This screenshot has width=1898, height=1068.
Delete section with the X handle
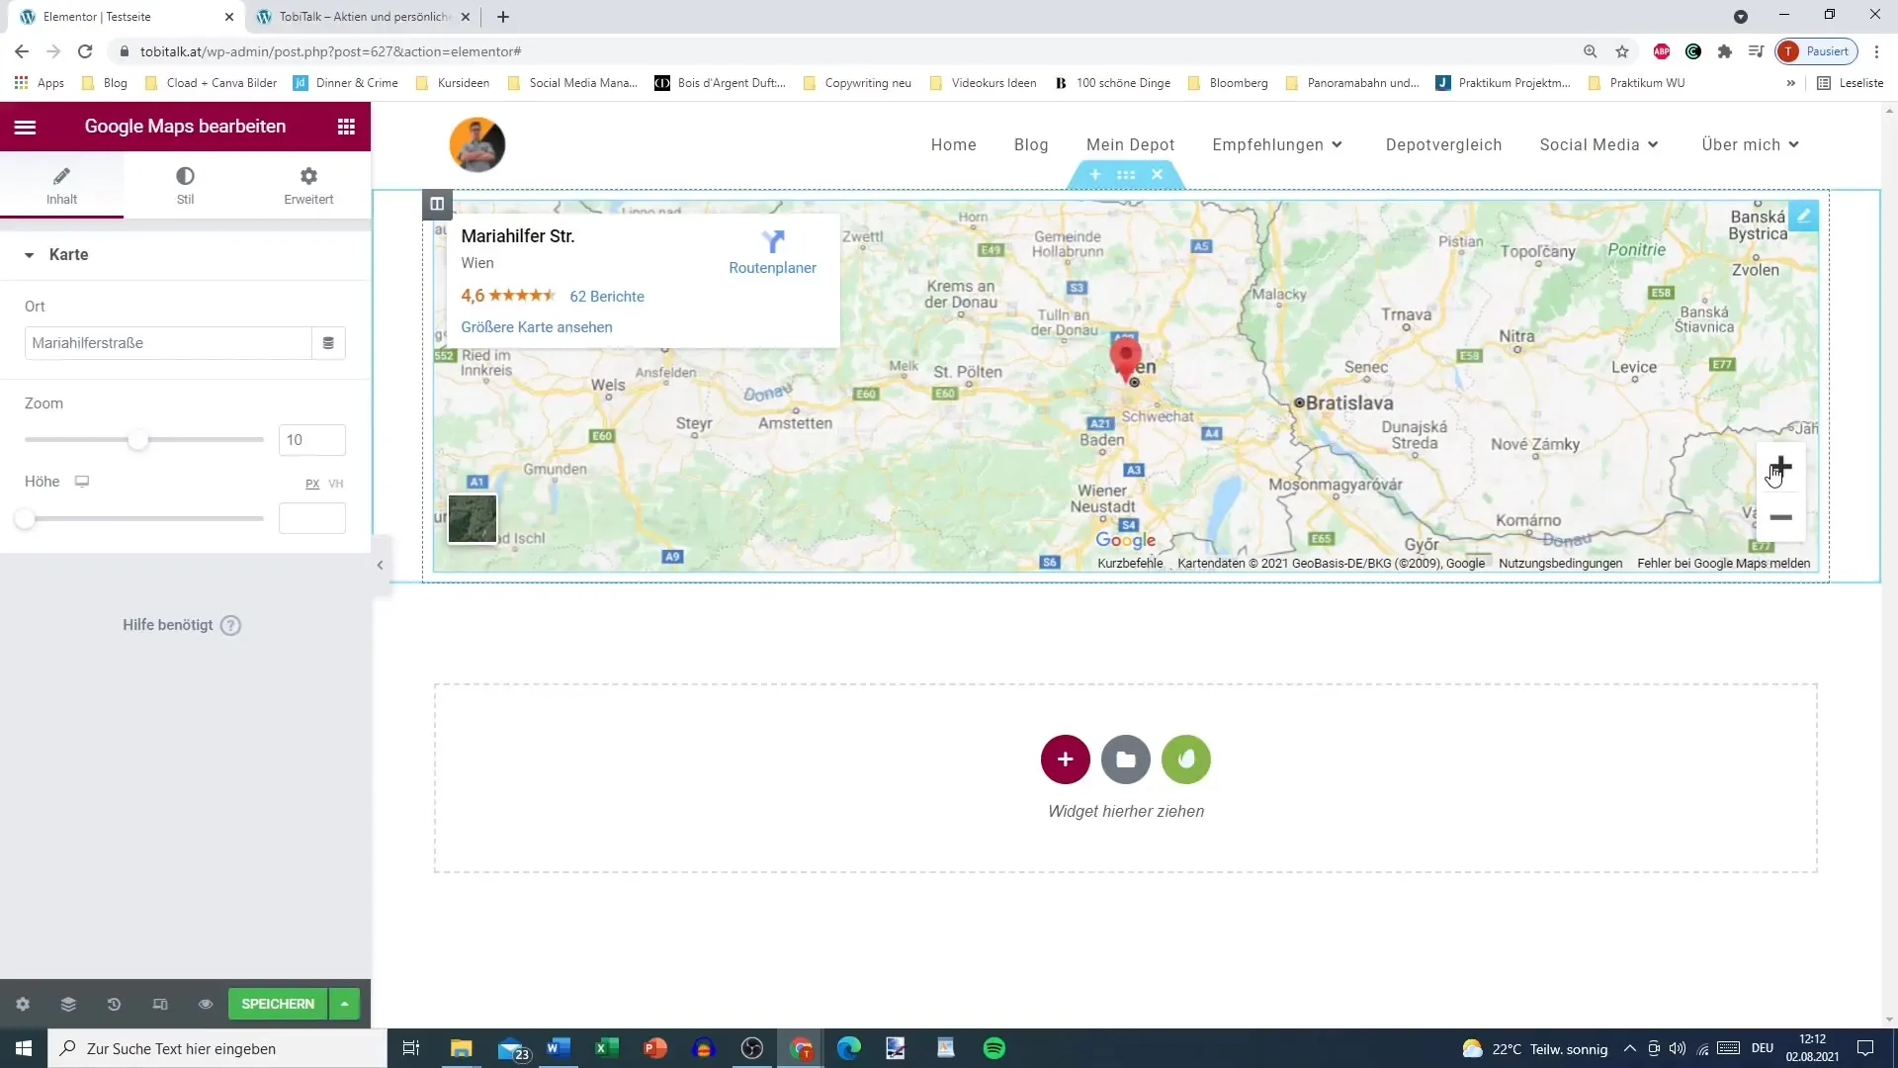click(x=1157, y=175)
